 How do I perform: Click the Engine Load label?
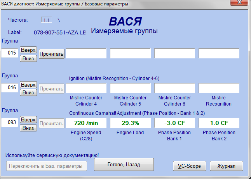click(130, 133)
